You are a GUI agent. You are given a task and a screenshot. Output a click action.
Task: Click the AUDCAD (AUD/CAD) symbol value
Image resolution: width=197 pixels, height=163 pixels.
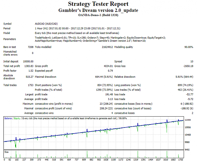(x=46, y=24)
